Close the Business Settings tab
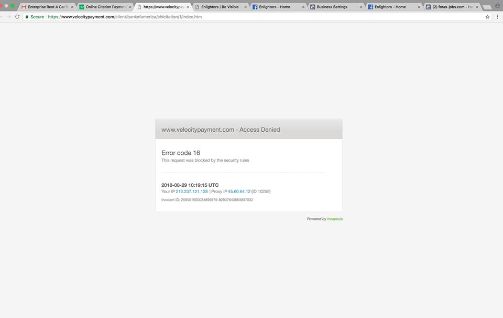This screenshot has height=318, width=503. point(361,7)
